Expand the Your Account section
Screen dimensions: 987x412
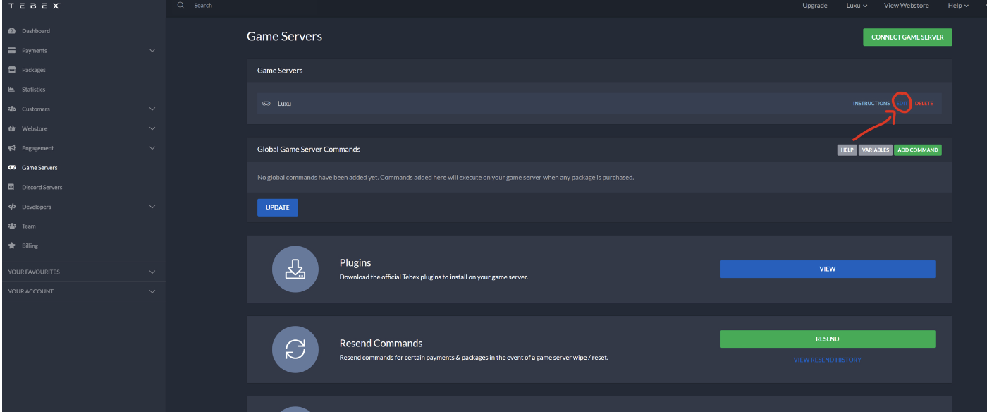[x=83, y=291]
